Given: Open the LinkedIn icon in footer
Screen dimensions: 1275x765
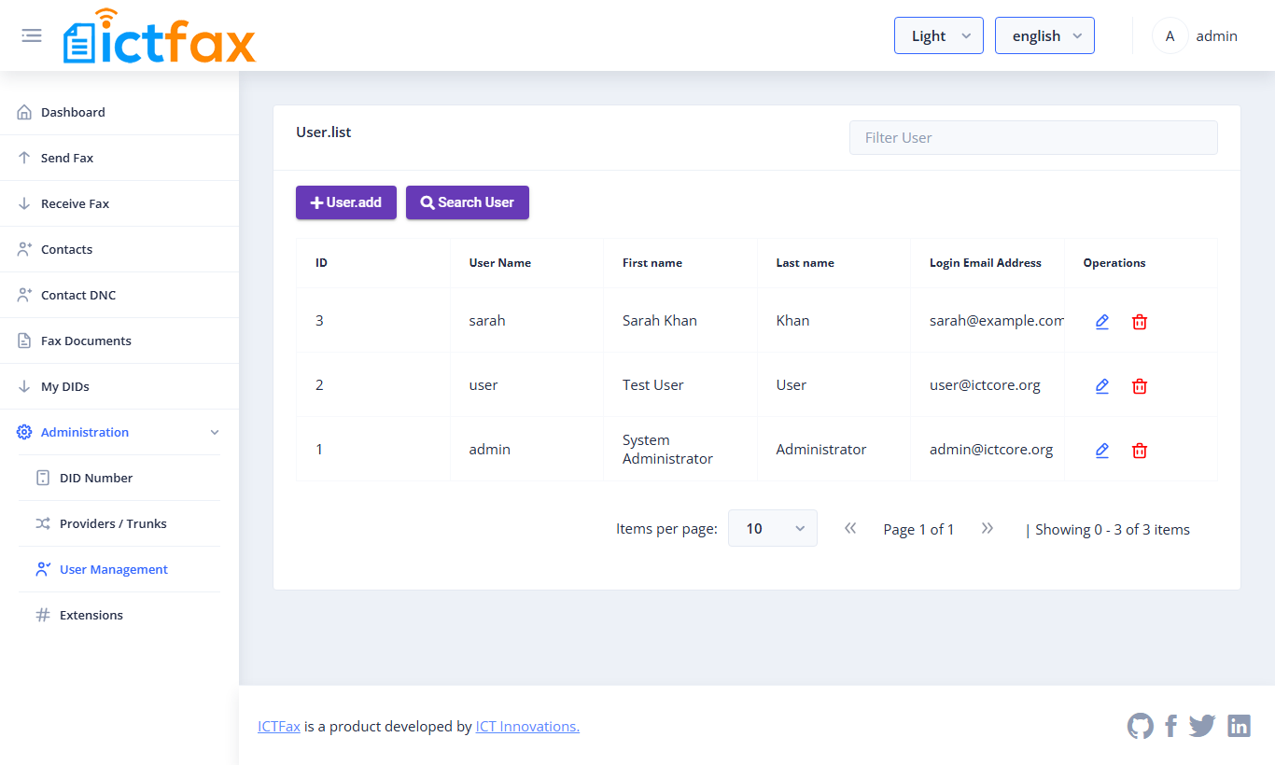Looking at the screenshot, I should [1239, 726].
